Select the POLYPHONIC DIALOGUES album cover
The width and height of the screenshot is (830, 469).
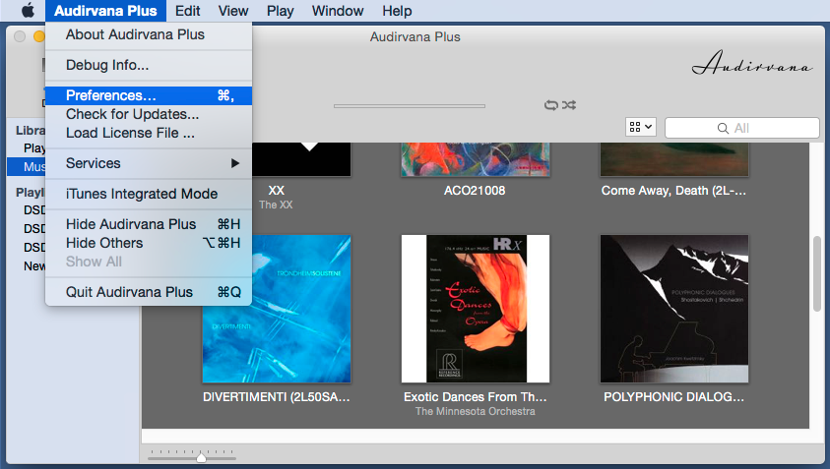point(674,309)
